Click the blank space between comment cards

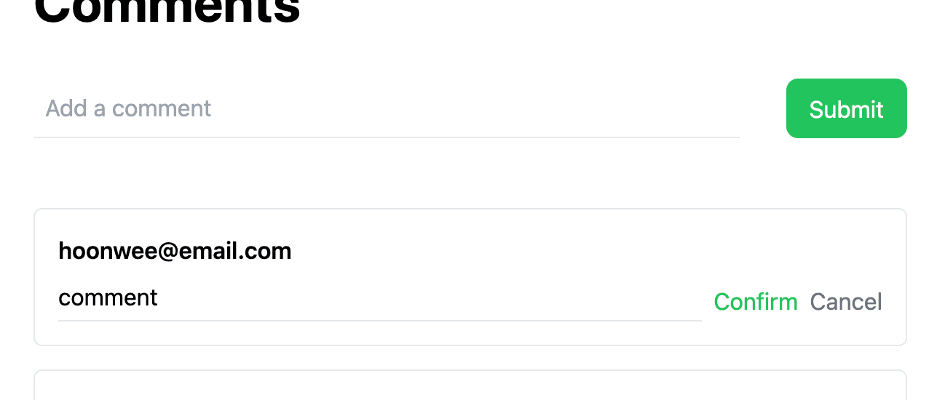pos(470,358)
